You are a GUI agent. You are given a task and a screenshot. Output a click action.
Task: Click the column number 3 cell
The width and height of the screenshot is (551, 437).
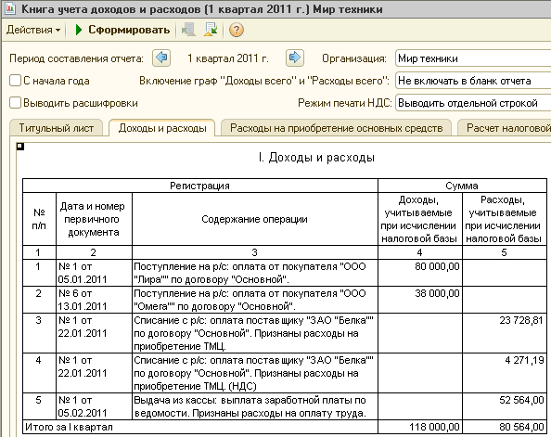255,252
